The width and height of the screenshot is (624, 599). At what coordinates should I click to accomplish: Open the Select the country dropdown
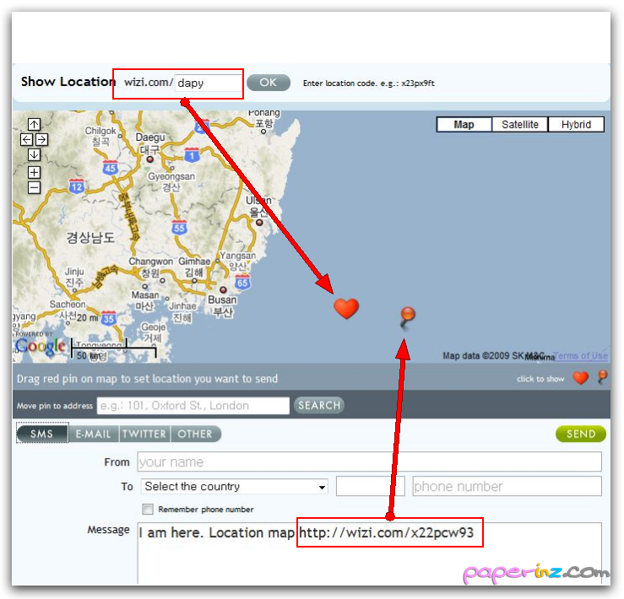click(x=235, y=487)
